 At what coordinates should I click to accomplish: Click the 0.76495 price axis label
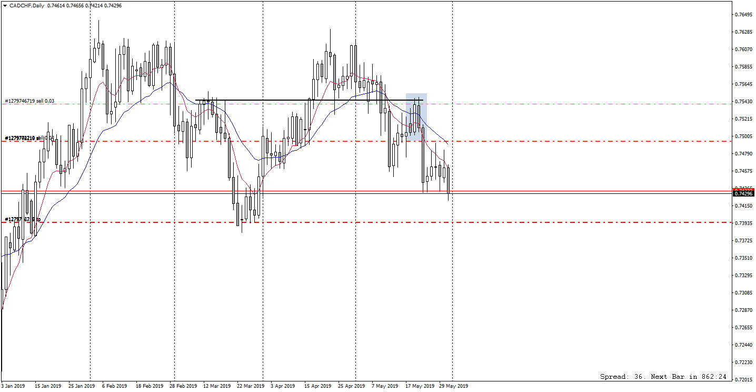pos(742,14)
